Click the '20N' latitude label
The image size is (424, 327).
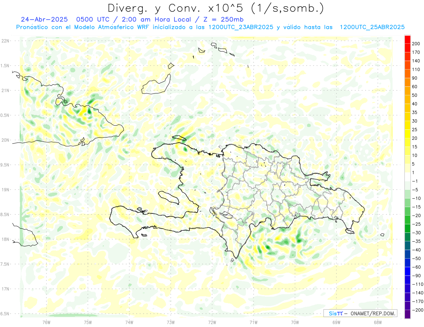tap(5, 140)
